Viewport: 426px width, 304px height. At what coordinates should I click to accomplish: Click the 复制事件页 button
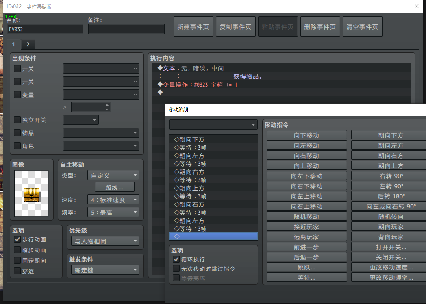(x=235, y=27)
